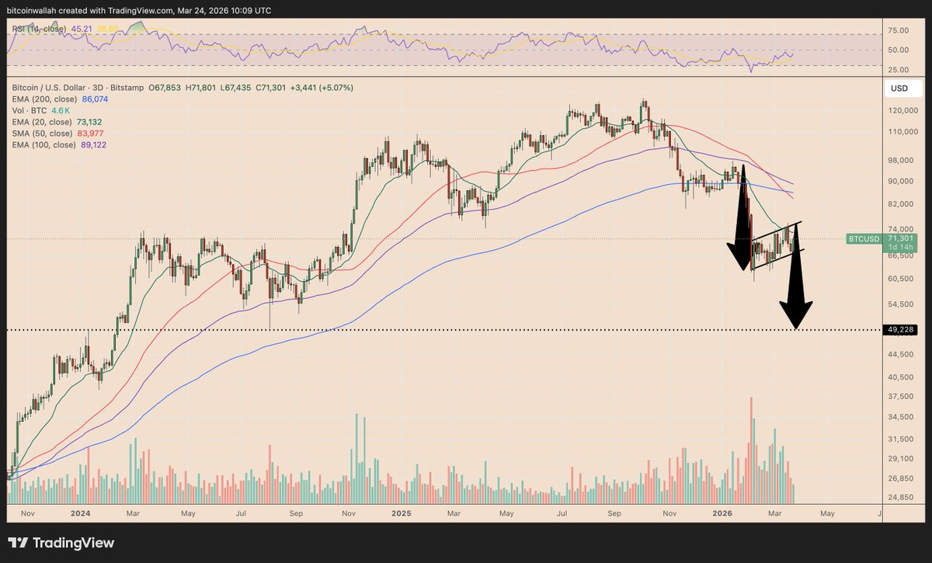Click the 2025 label on time axis
The image size is (932, 563).
point(401,513)
